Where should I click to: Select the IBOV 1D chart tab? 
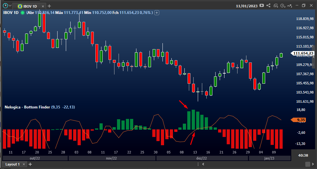[28, 6]
